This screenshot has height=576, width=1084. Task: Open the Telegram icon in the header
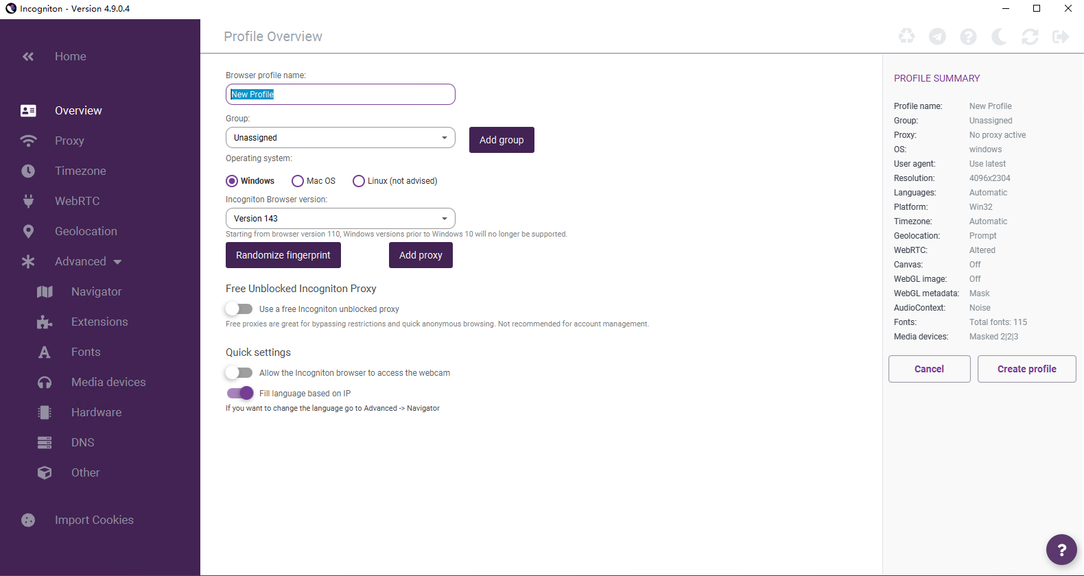click(937, 36)
